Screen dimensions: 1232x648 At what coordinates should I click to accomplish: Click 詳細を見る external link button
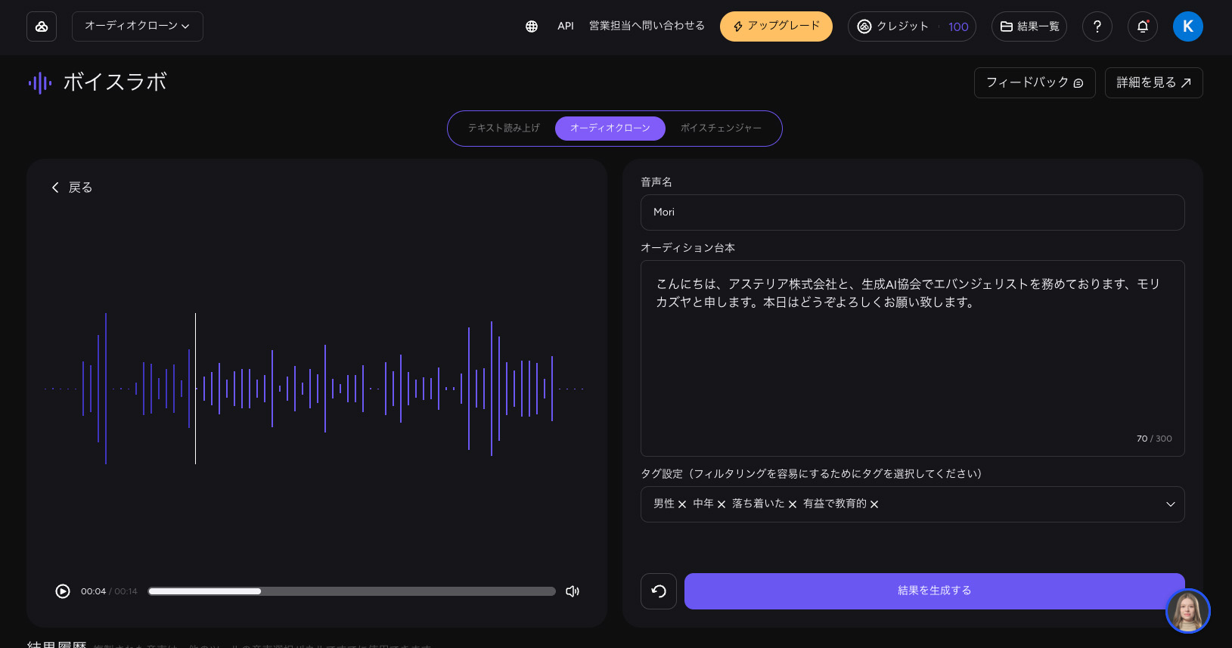click(1154, 83)
